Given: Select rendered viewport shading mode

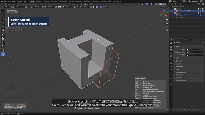Looking at the screenshot, I should 165,4.
